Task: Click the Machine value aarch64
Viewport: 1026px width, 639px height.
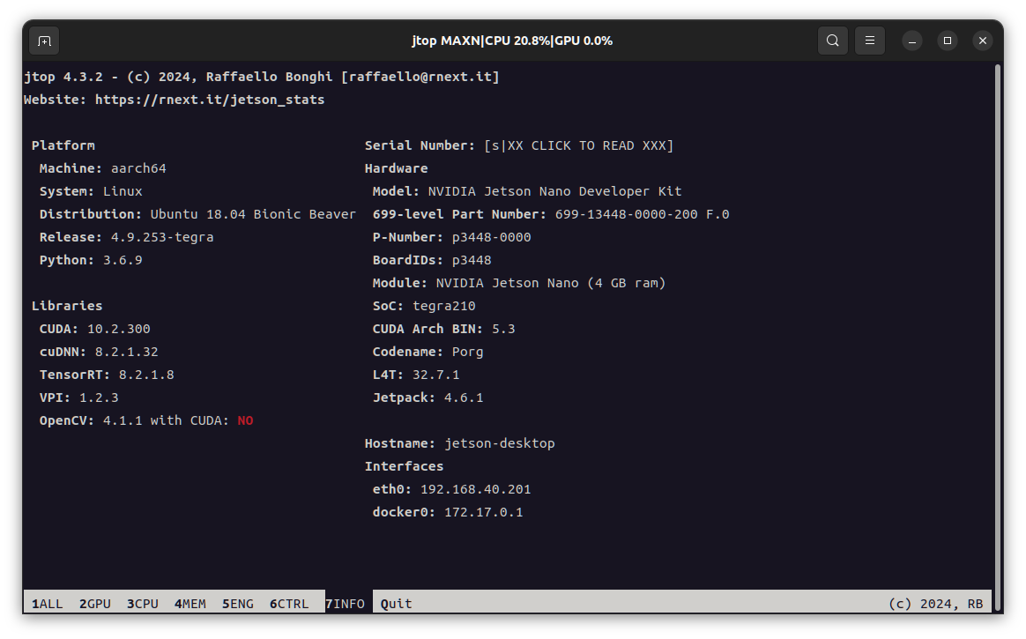Action: tap(138, 168)
